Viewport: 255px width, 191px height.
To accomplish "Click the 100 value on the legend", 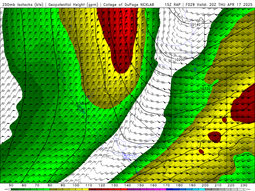I will tap(76, 185).
